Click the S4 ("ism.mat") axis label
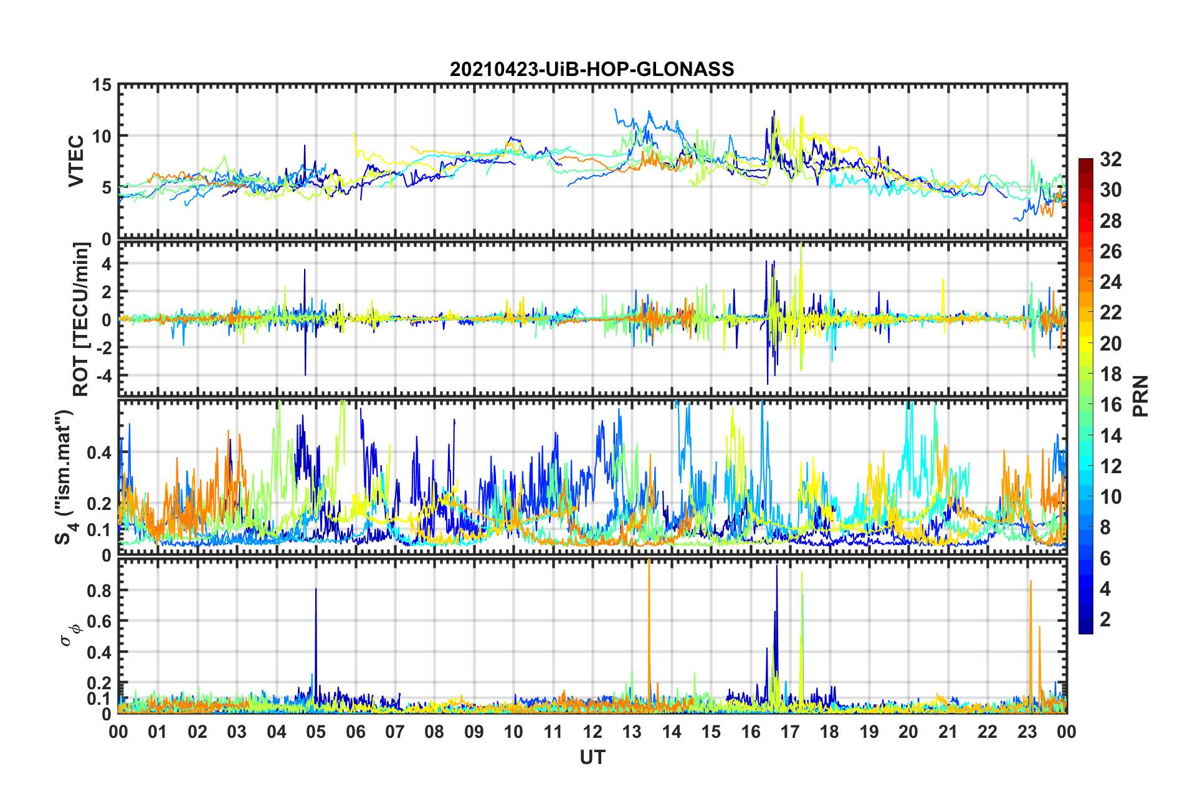Screen dimensions: 1185x792 [66, 477]
